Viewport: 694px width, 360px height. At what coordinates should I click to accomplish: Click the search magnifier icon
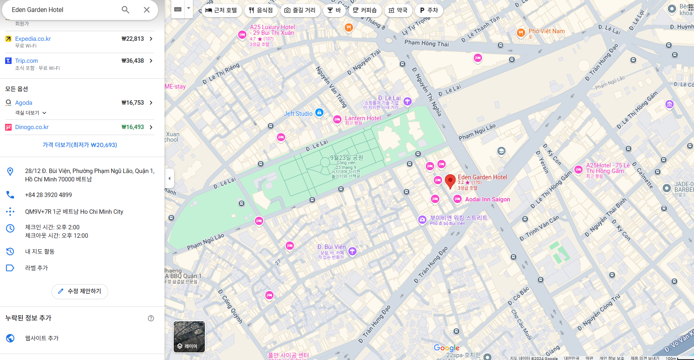point(125,10)
